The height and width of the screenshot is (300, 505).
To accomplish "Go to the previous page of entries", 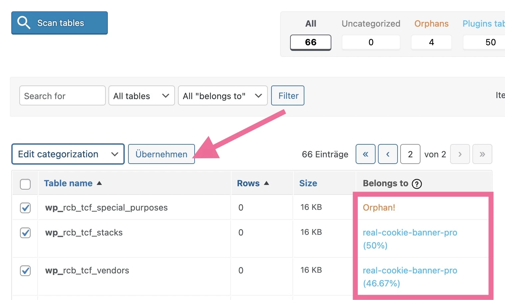I will coord(388,154).
